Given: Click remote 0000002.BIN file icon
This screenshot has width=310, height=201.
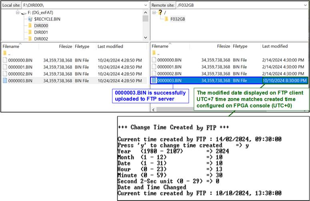Looking at the screenshot, I should 154,74.
